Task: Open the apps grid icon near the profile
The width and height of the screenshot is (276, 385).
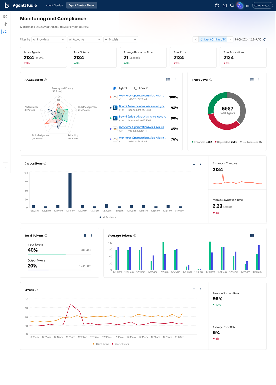Action: (x=247, y=5)
